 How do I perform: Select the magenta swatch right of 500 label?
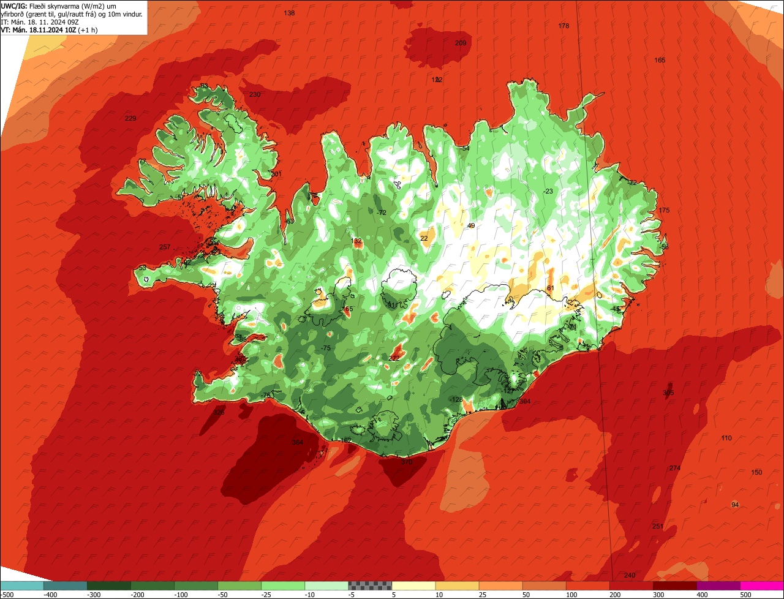click(x=761, y=586)
